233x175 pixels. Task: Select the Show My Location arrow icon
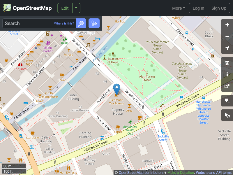tap(227, 48)
